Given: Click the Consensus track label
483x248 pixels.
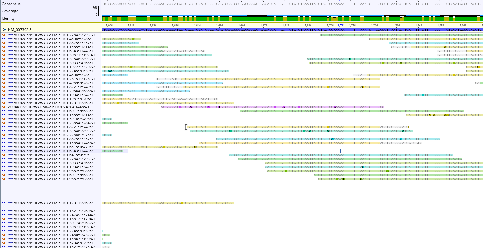Looking at the screenshot, I should 11,4.
